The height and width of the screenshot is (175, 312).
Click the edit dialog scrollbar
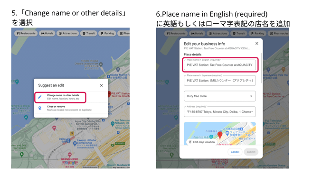pos(261,69)
